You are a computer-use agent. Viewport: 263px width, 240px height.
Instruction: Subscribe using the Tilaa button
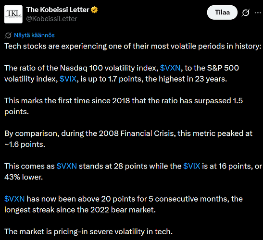point(222,12)
